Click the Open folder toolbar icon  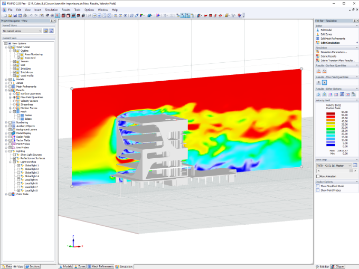(x=10, y=15)
